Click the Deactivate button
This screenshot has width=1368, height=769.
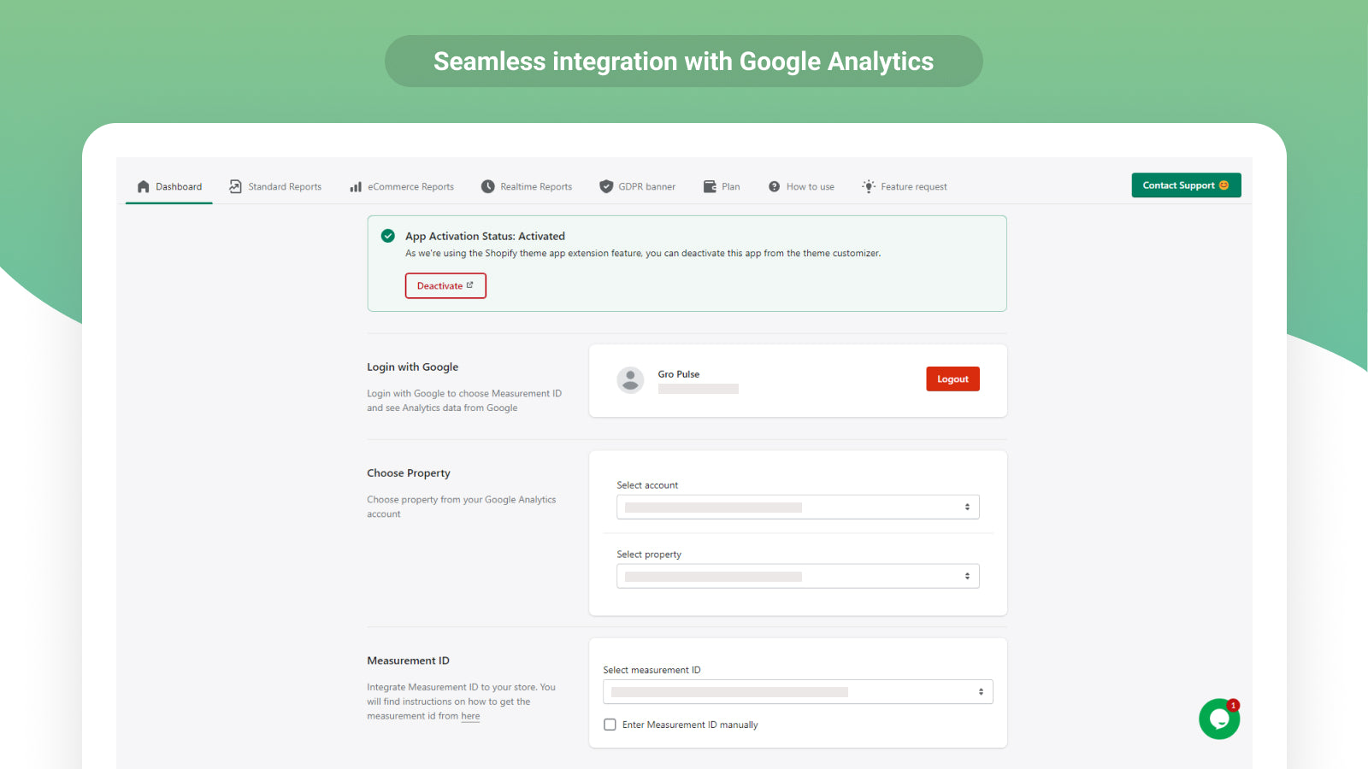tap(445, 286)
